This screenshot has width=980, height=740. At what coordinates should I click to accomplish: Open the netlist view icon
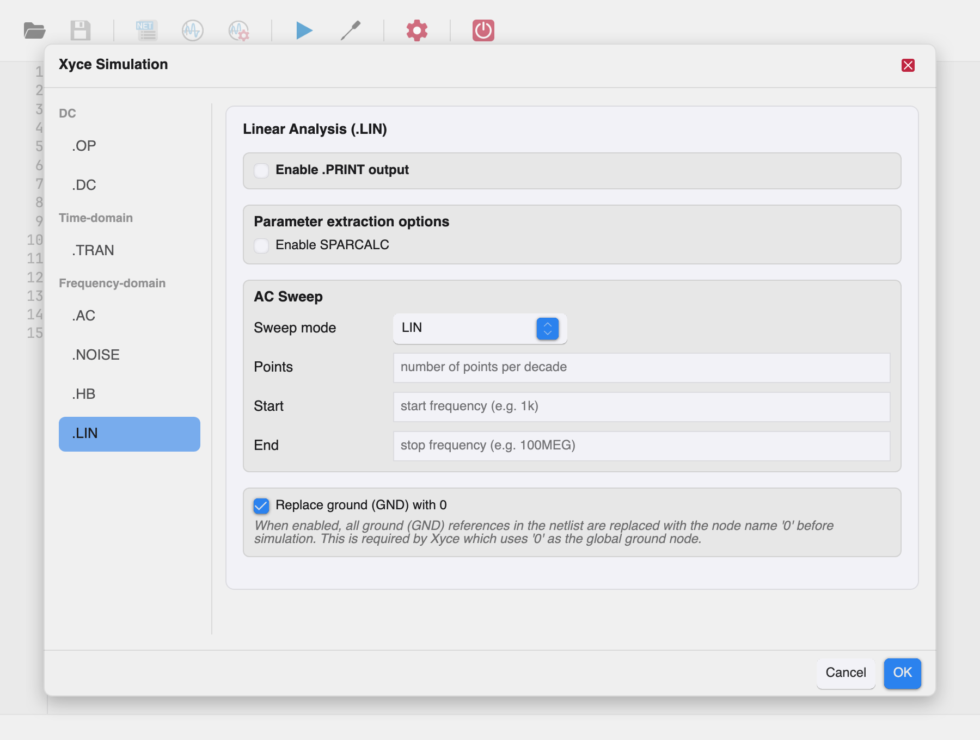point(146,30)
